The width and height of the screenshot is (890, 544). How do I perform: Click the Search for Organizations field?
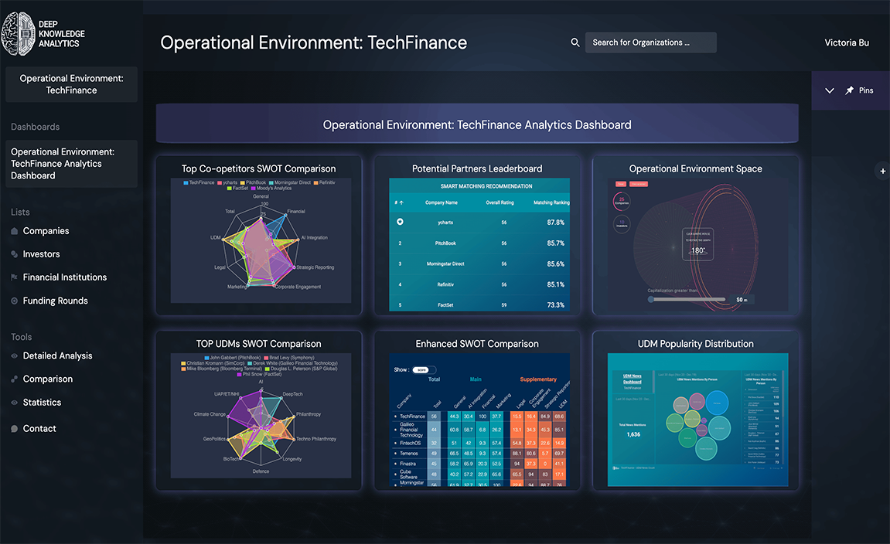[x=650, y=42]
